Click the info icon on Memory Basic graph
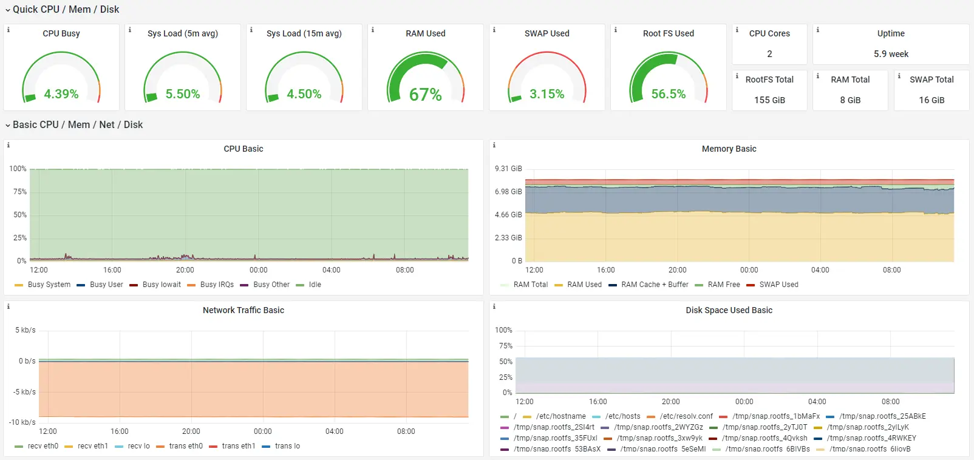The width and height of the screenshot is (974, 460). 494,145
